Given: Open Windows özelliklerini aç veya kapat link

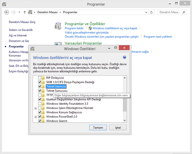Looking at the screenshot, I should click(x=115, y=28).
